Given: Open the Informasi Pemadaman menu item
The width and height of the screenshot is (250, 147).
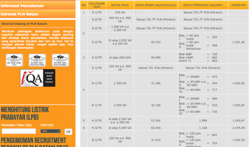Looking at the screenshot, I should pyautogui.click(x=38, y=6).
